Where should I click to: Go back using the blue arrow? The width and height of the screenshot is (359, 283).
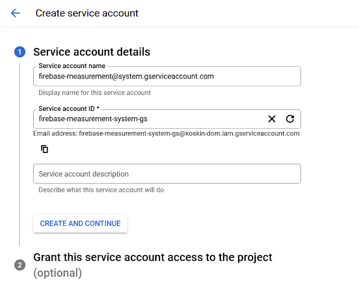click(15, 13)
